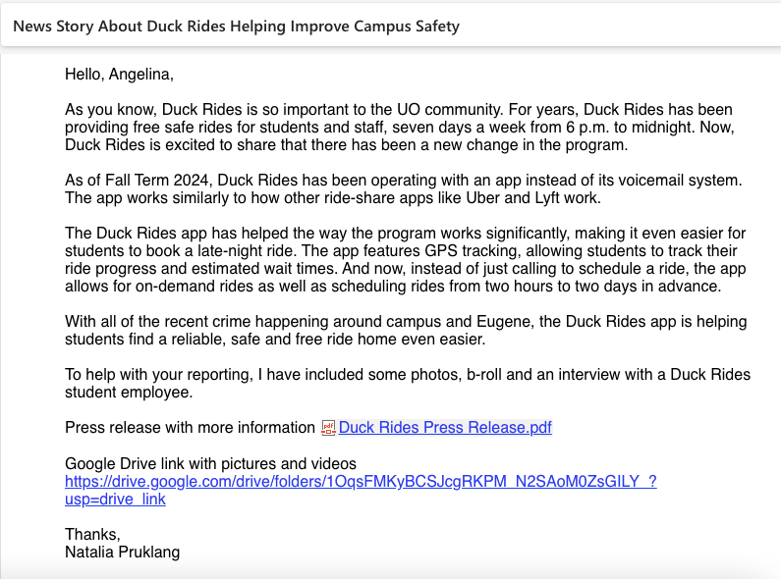The image size is (781, 579).
Task: Click the text "Press release with more information"
Action: (190, 428)
